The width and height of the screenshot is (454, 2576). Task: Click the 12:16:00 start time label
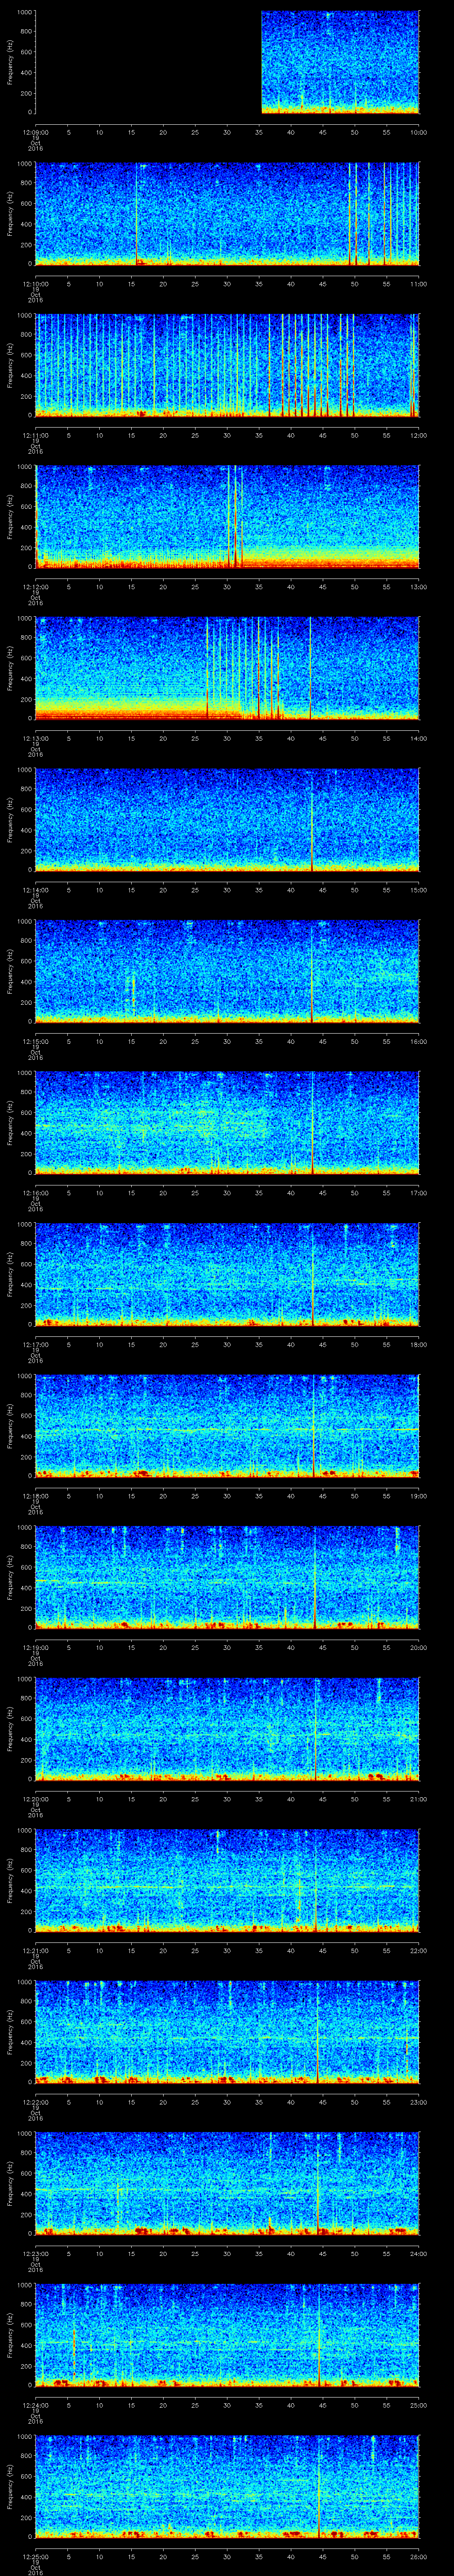click(x=35, y=1193)
